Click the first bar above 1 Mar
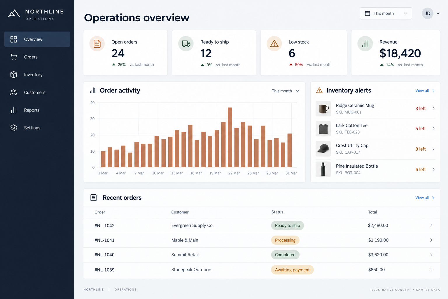This screenshot has width=448, height=299. [103, 159]
